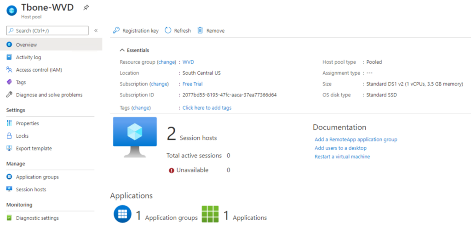Open Add a RemoteApp application group doc
Image resolution: width=471 pixels, height=229 pixels.
tap(356, 140)
